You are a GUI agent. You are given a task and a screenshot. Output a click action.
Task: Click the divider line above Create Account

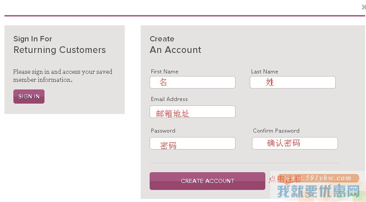click(x=244, y=163)
